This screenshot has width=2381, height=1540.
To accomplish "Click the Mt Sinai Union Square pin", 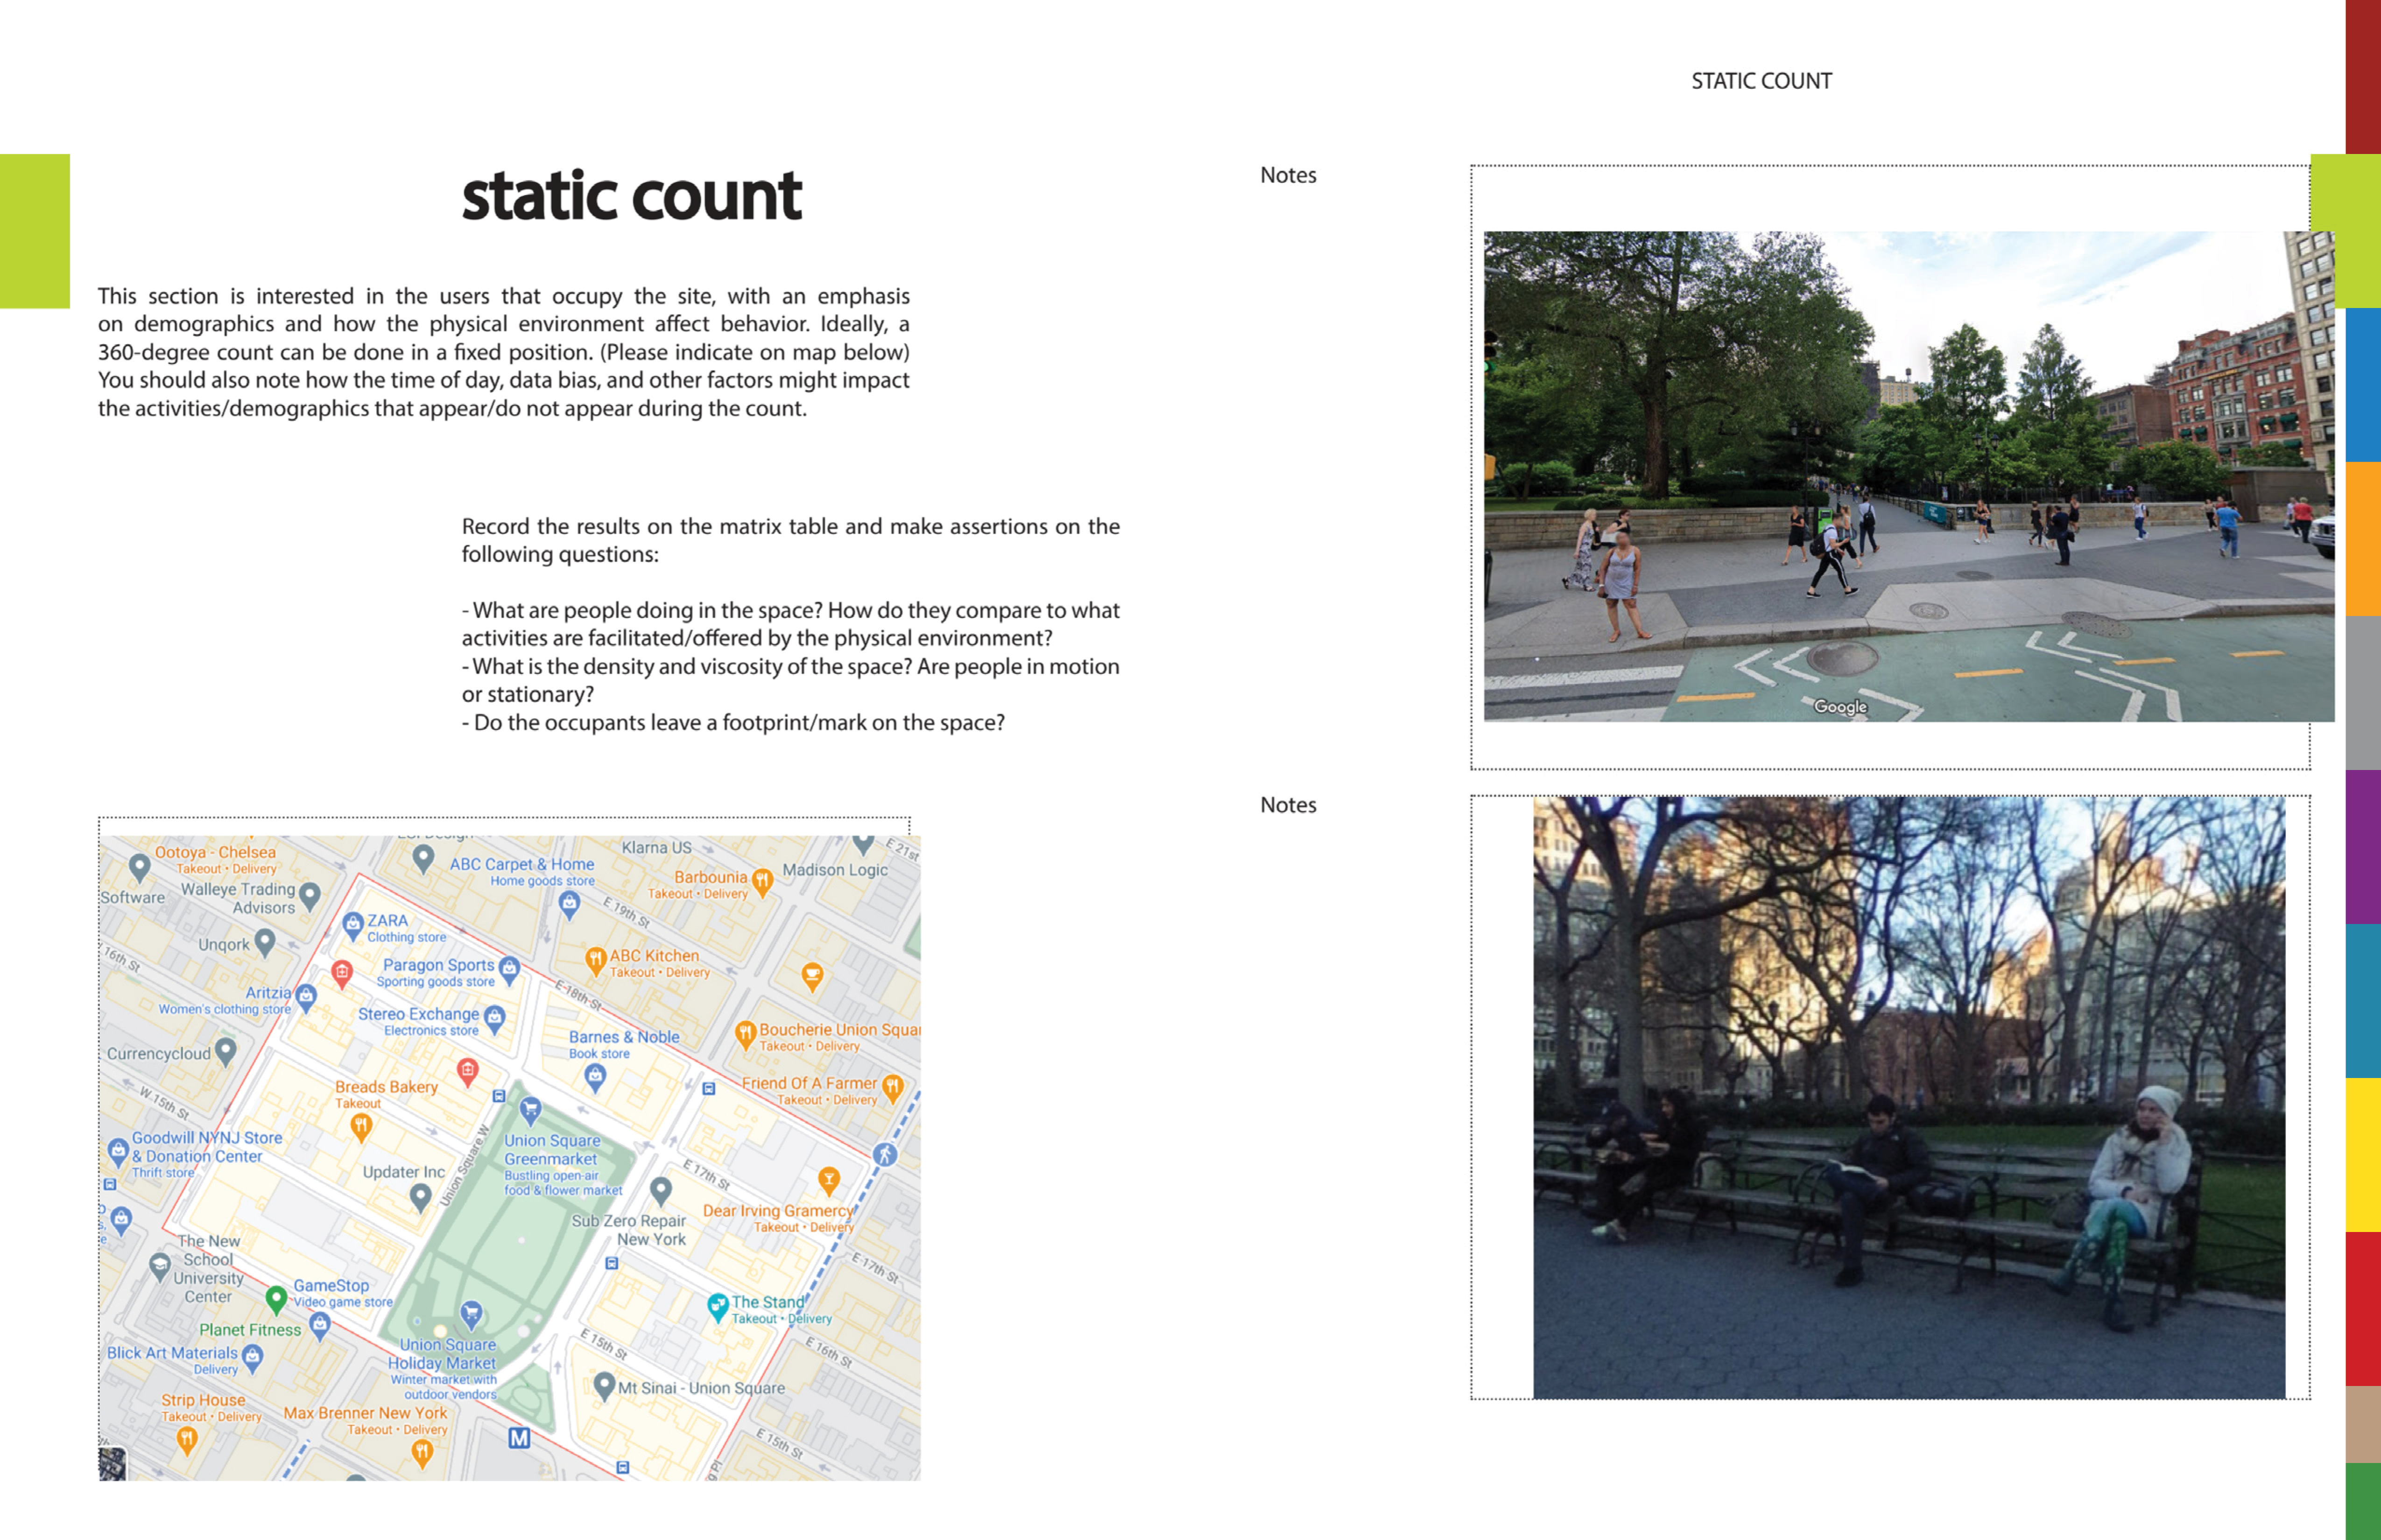I will tap(603, 1385).
